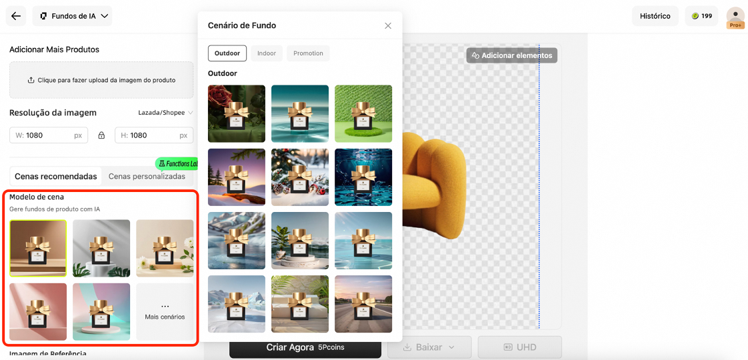Select the Outdoor tab
Screen dimensions: 748x360
pos(227,53)
